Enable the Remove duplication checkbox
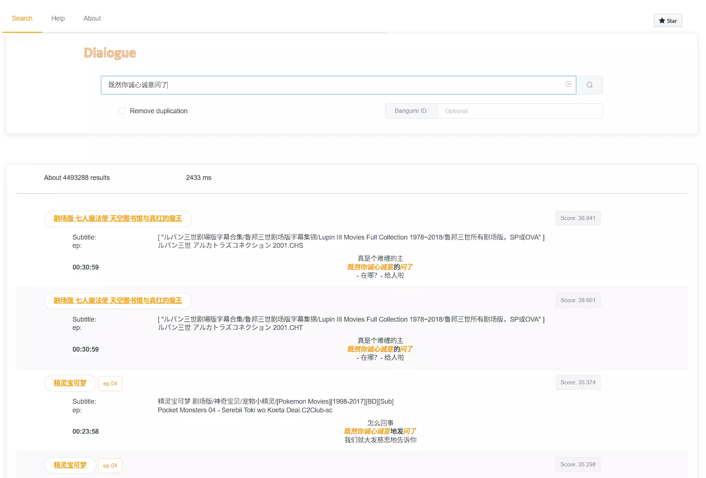 coord(122,111)
